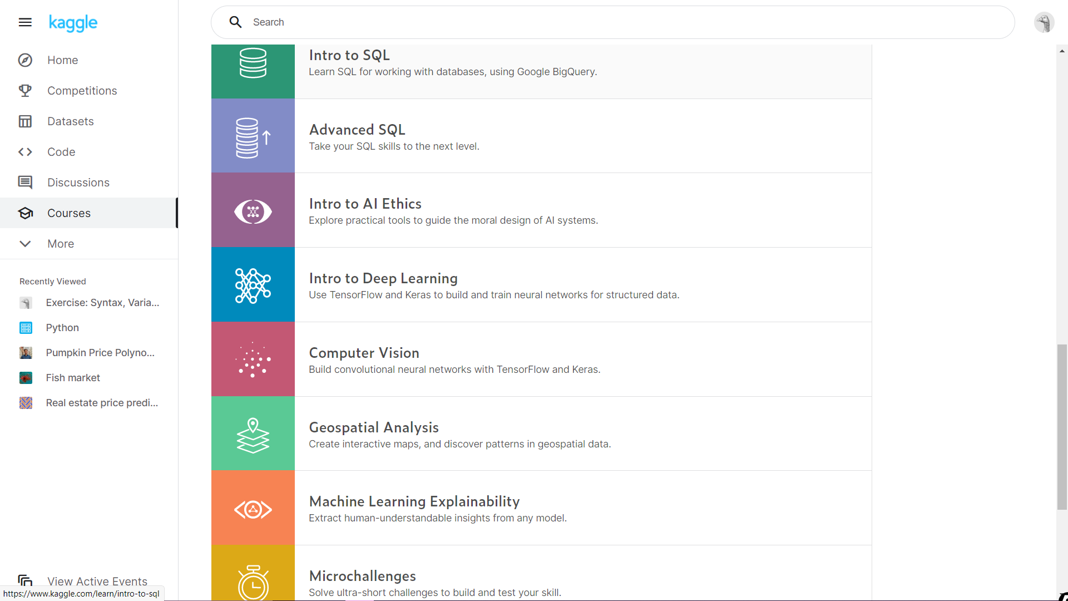Click the View Active Events icon
The height and width of the screenshot is (601, 1068).
pyautogui.click(x=25, y=581)
